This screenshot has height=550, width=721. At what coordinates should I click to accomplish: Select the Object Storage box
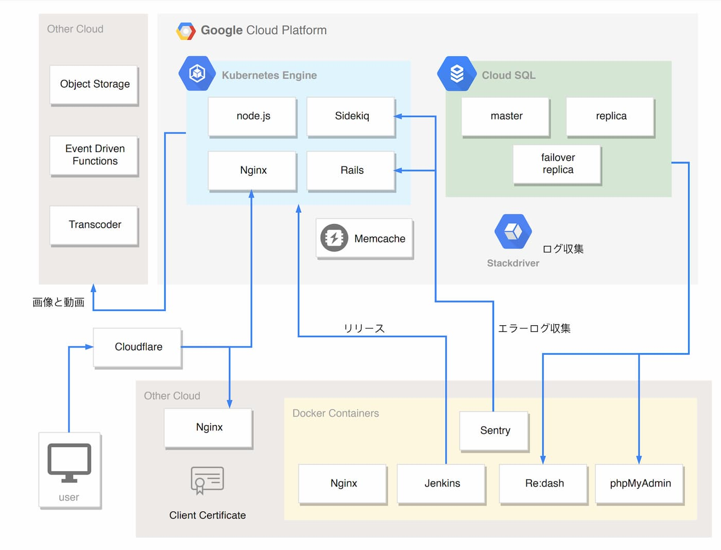pyautogui.click(x=94, y=85)
